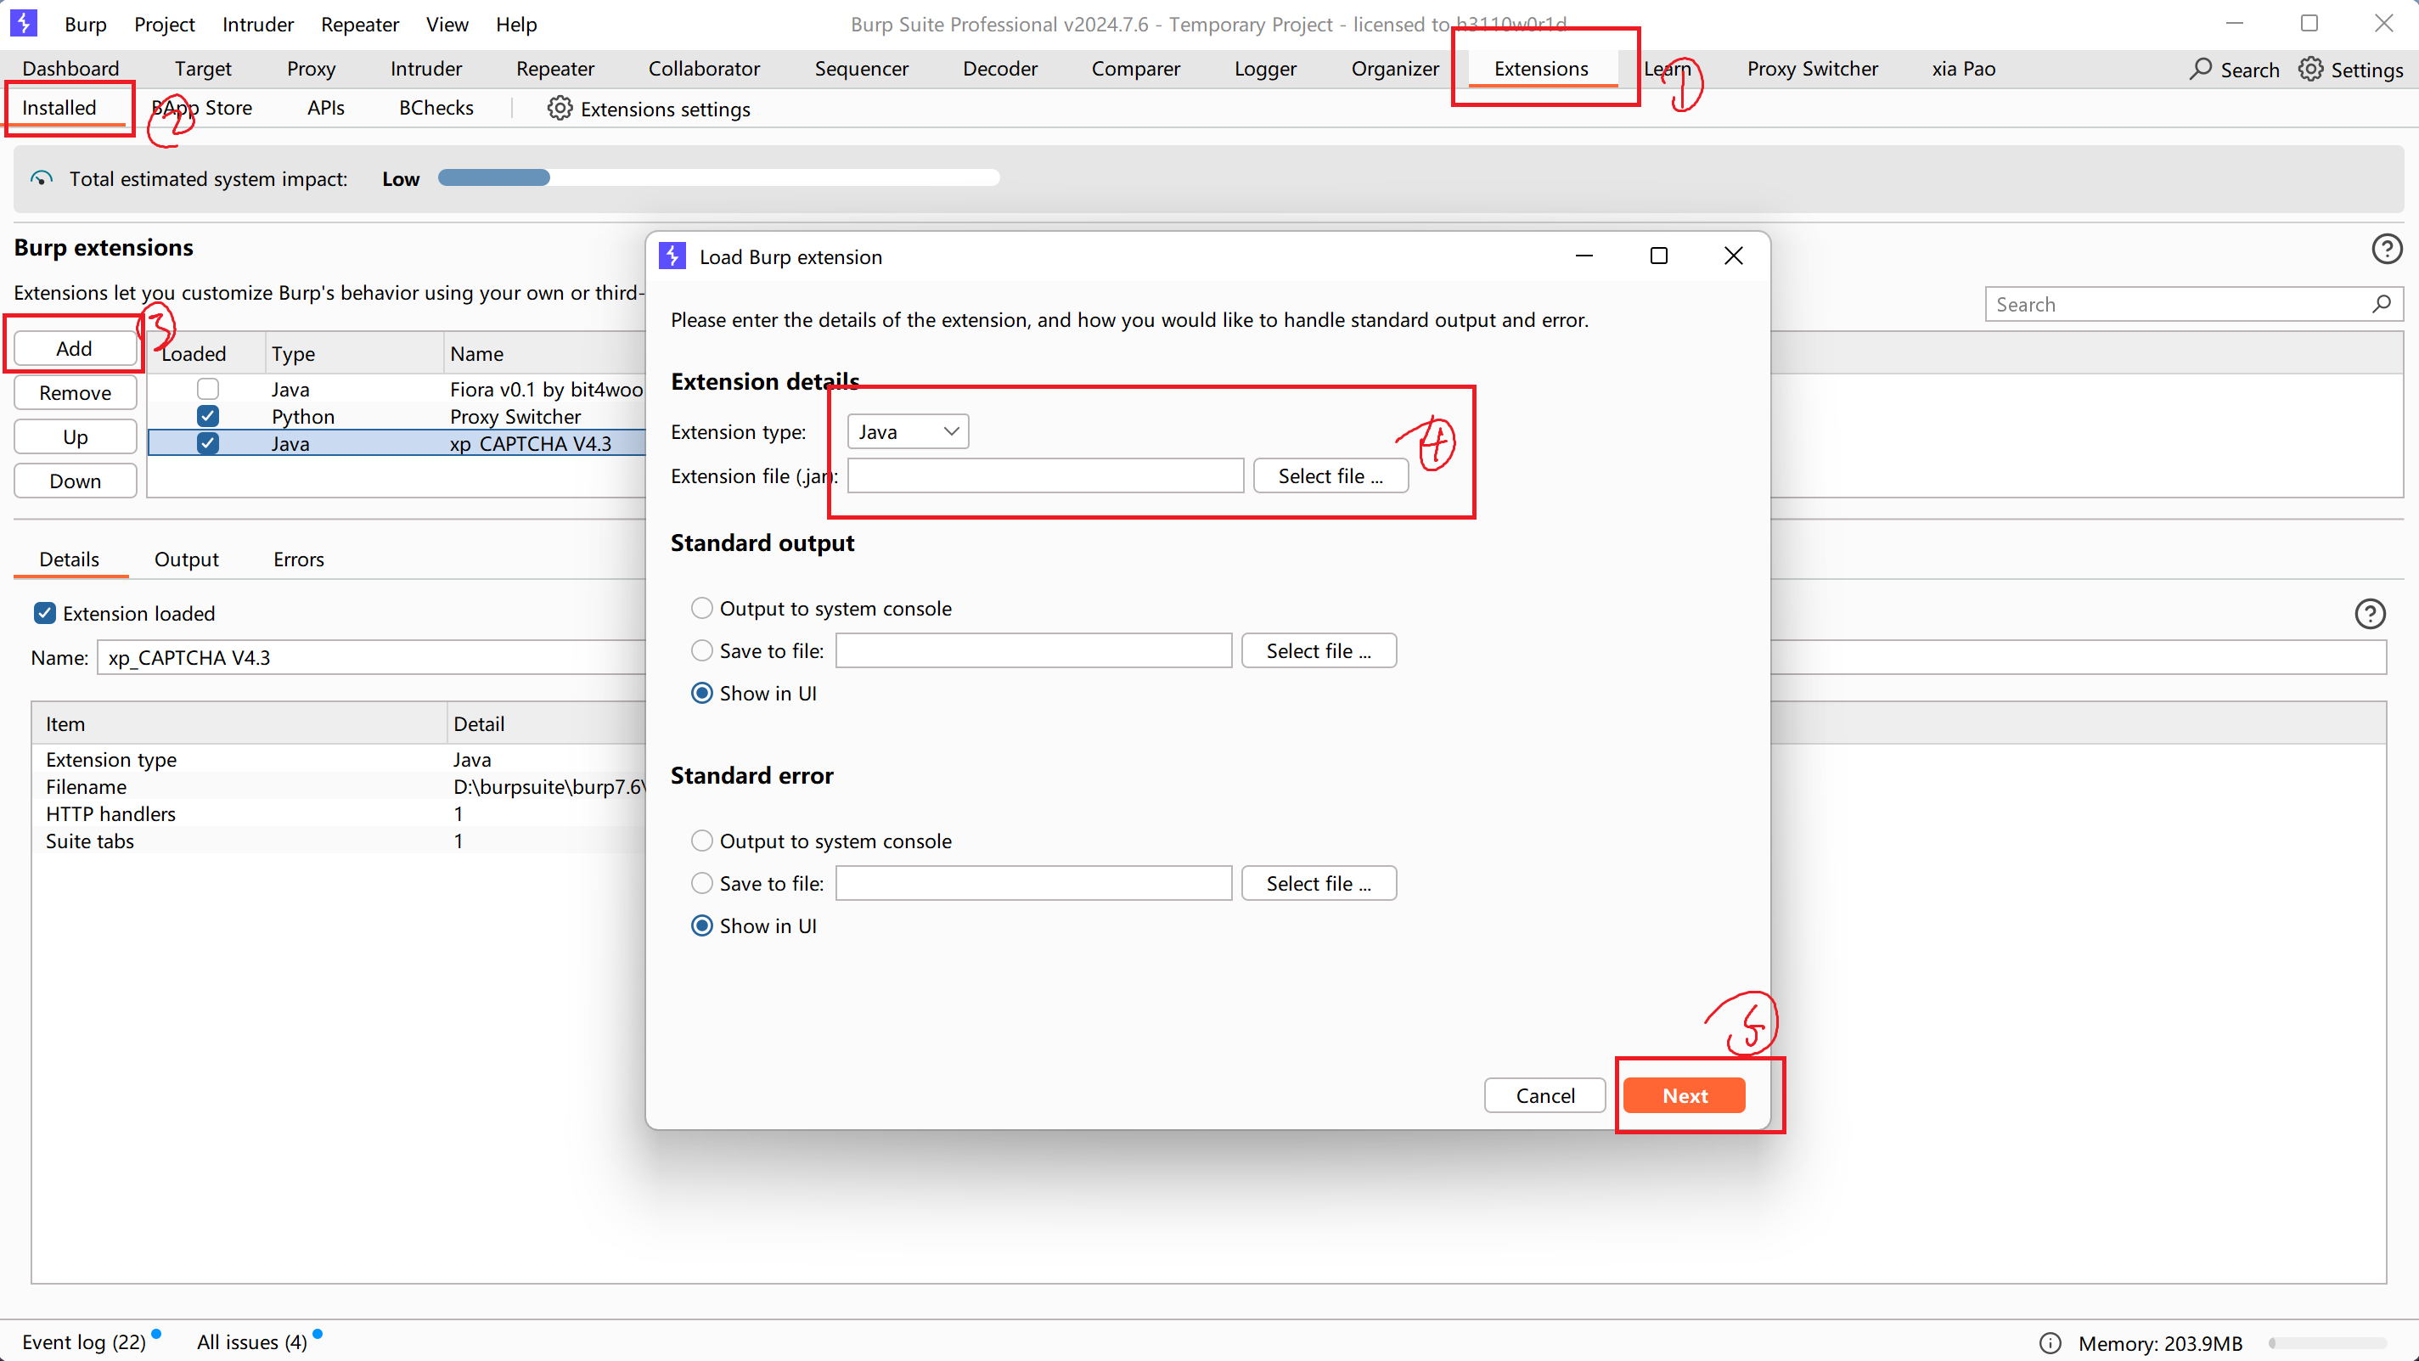
Task: Open Settings via the gear icon
Action: pos(2310,70)
